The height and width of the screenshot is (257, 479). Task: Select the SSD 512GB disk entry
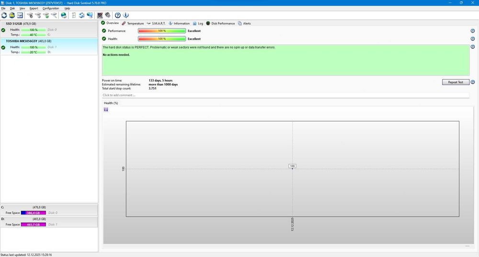click(49, 29)
